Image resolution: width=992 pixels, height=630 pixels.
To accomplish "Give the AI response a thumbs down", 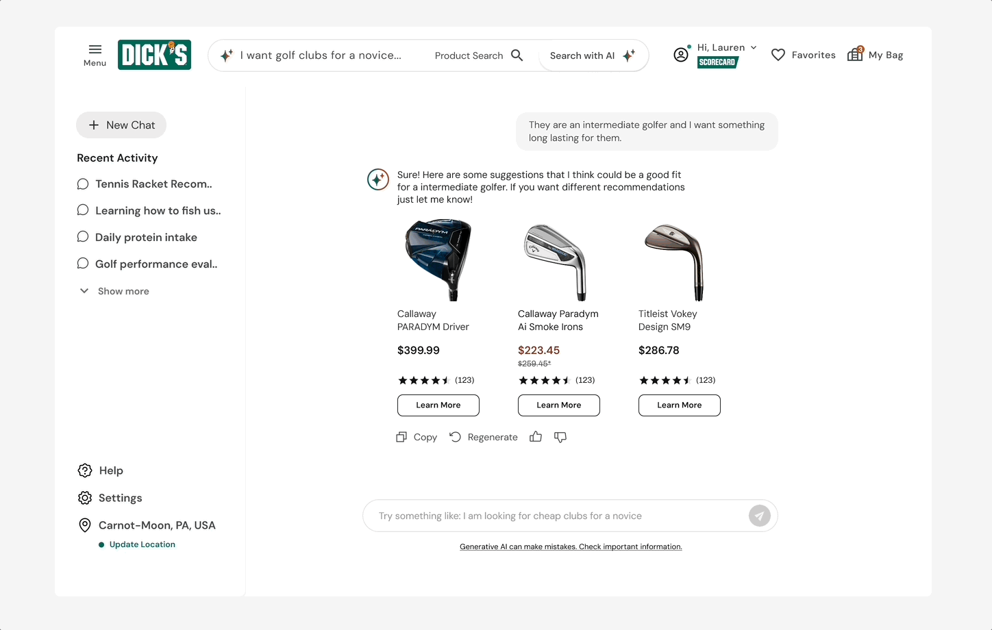I will pyautogui.click(x=560, y=437).
